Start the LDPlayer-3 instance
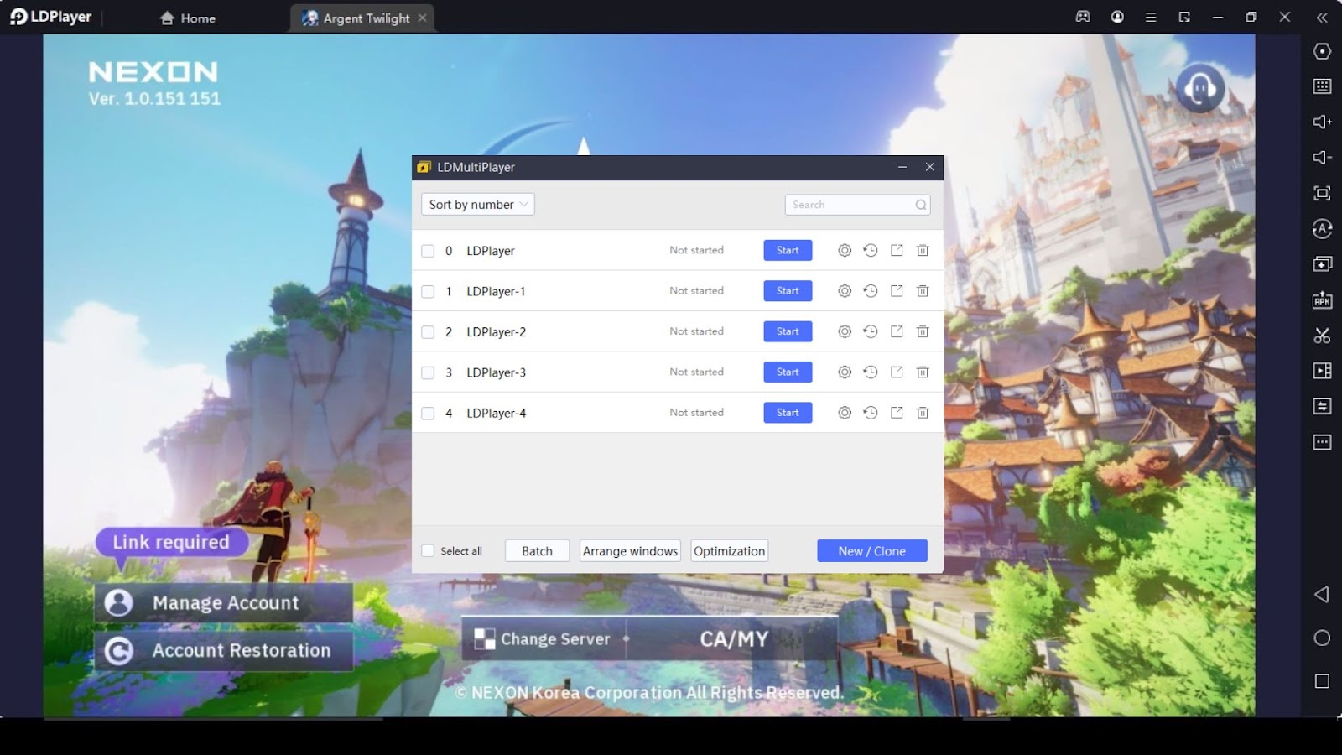The height and width of the screenshot is (755, 1342). coord(788,372)
